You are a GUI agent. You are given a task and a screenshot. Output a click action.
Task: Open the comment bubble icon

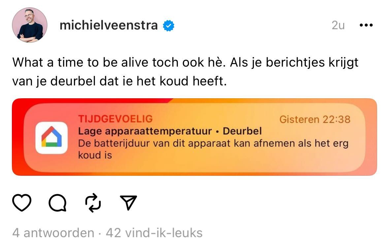point(58,203)
